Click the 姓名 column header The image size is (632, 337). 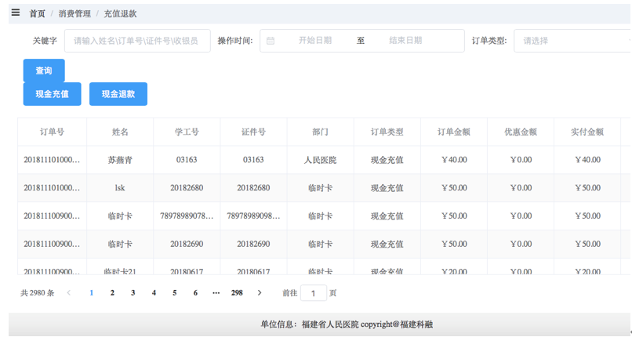(120, 132)
